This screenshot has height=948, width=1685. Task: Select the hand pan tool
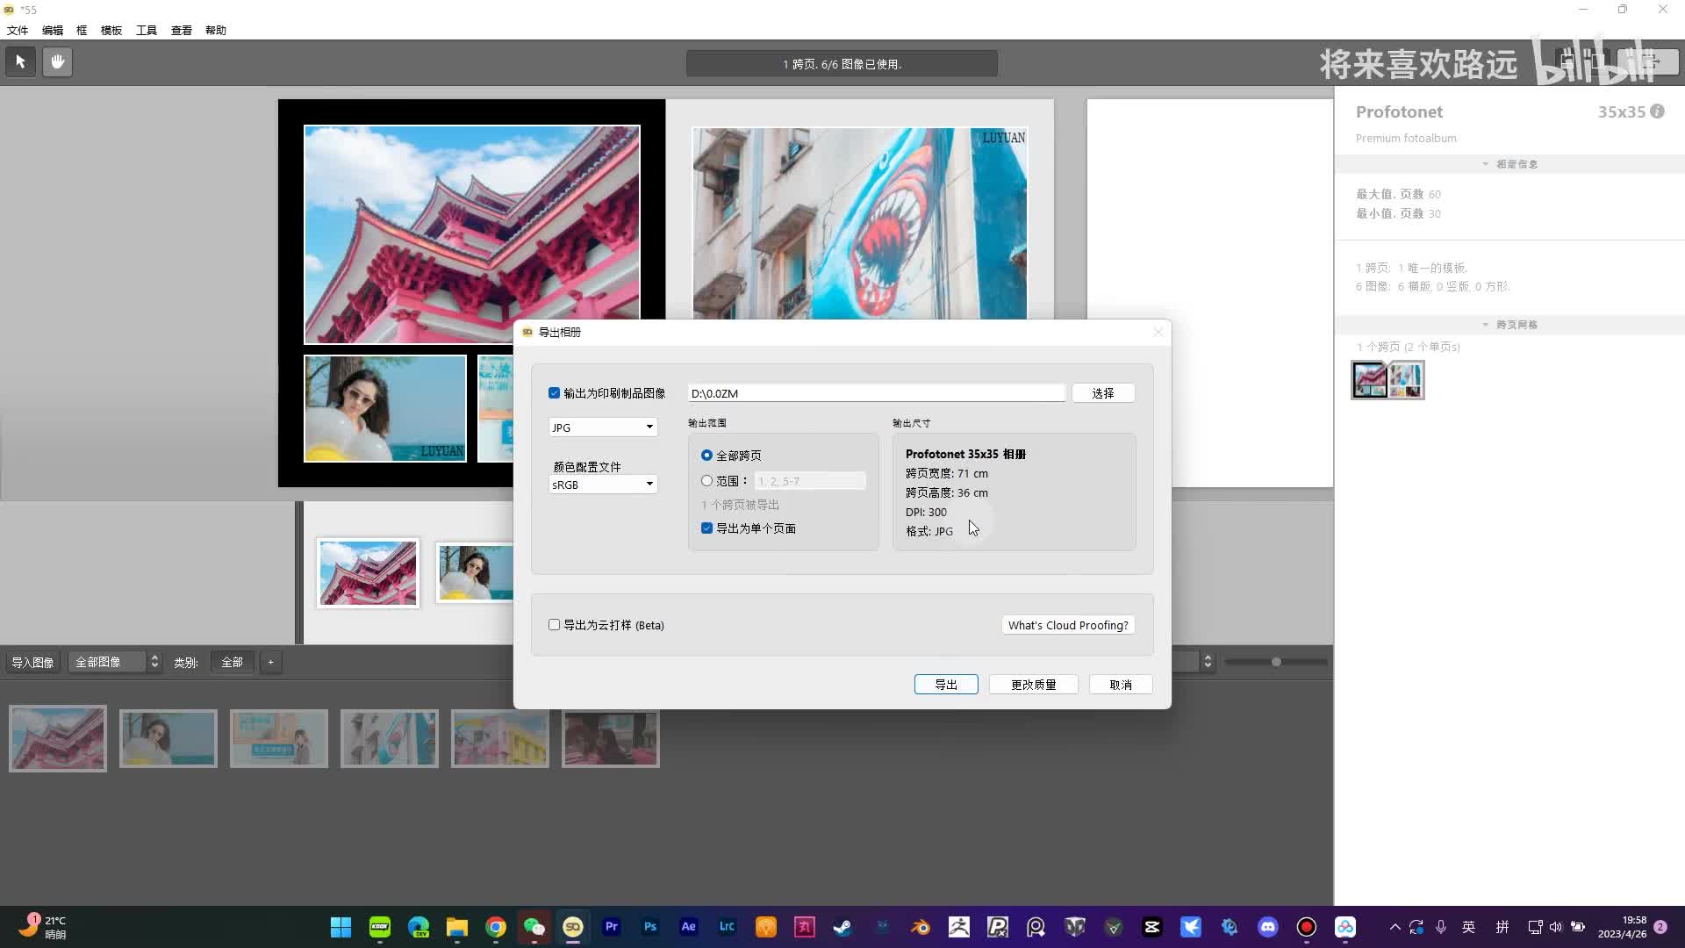pyautogui.click(x=57, y=62)
